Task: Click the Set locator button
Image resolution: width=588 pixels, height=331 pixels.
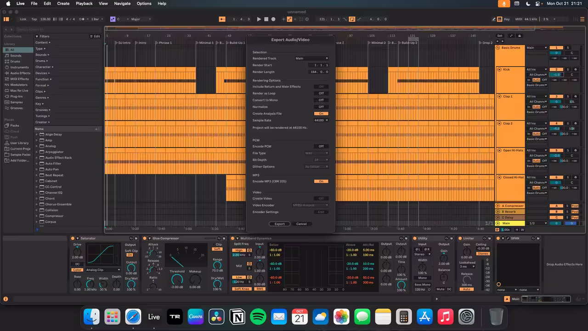Action: [500, 36]
